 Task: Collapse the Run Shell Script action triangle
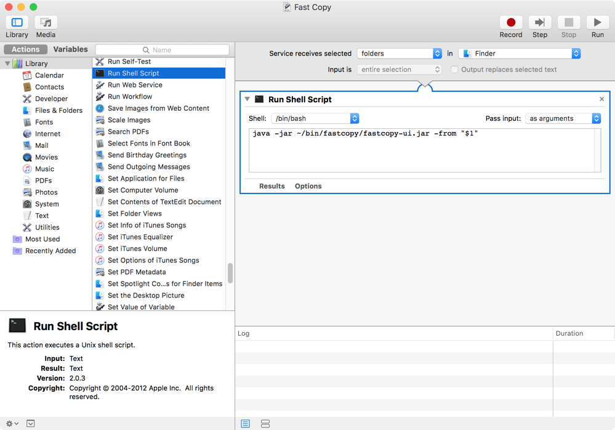(x=247, y=99)
